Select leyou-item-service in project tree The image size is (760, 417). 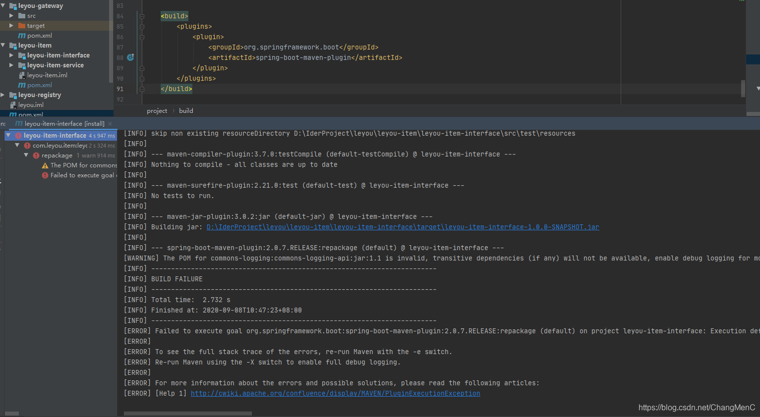(56, 65)
